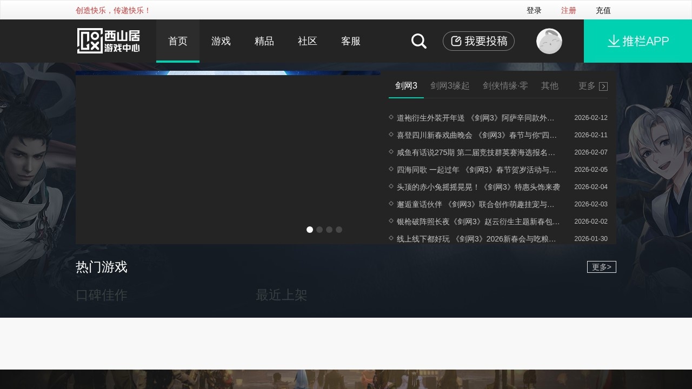
Task: Expand more news categories via 更多
Action: (x=585, y=86)
